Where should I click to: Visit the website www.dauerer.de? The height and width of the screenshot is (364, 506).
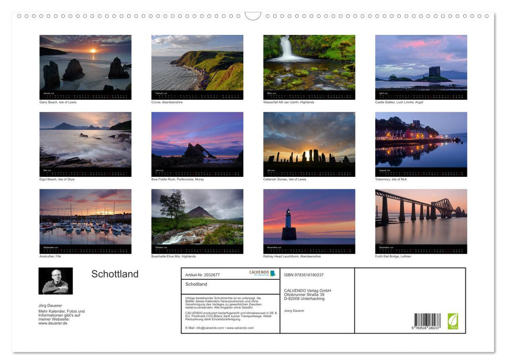click(x=53, y=322)
